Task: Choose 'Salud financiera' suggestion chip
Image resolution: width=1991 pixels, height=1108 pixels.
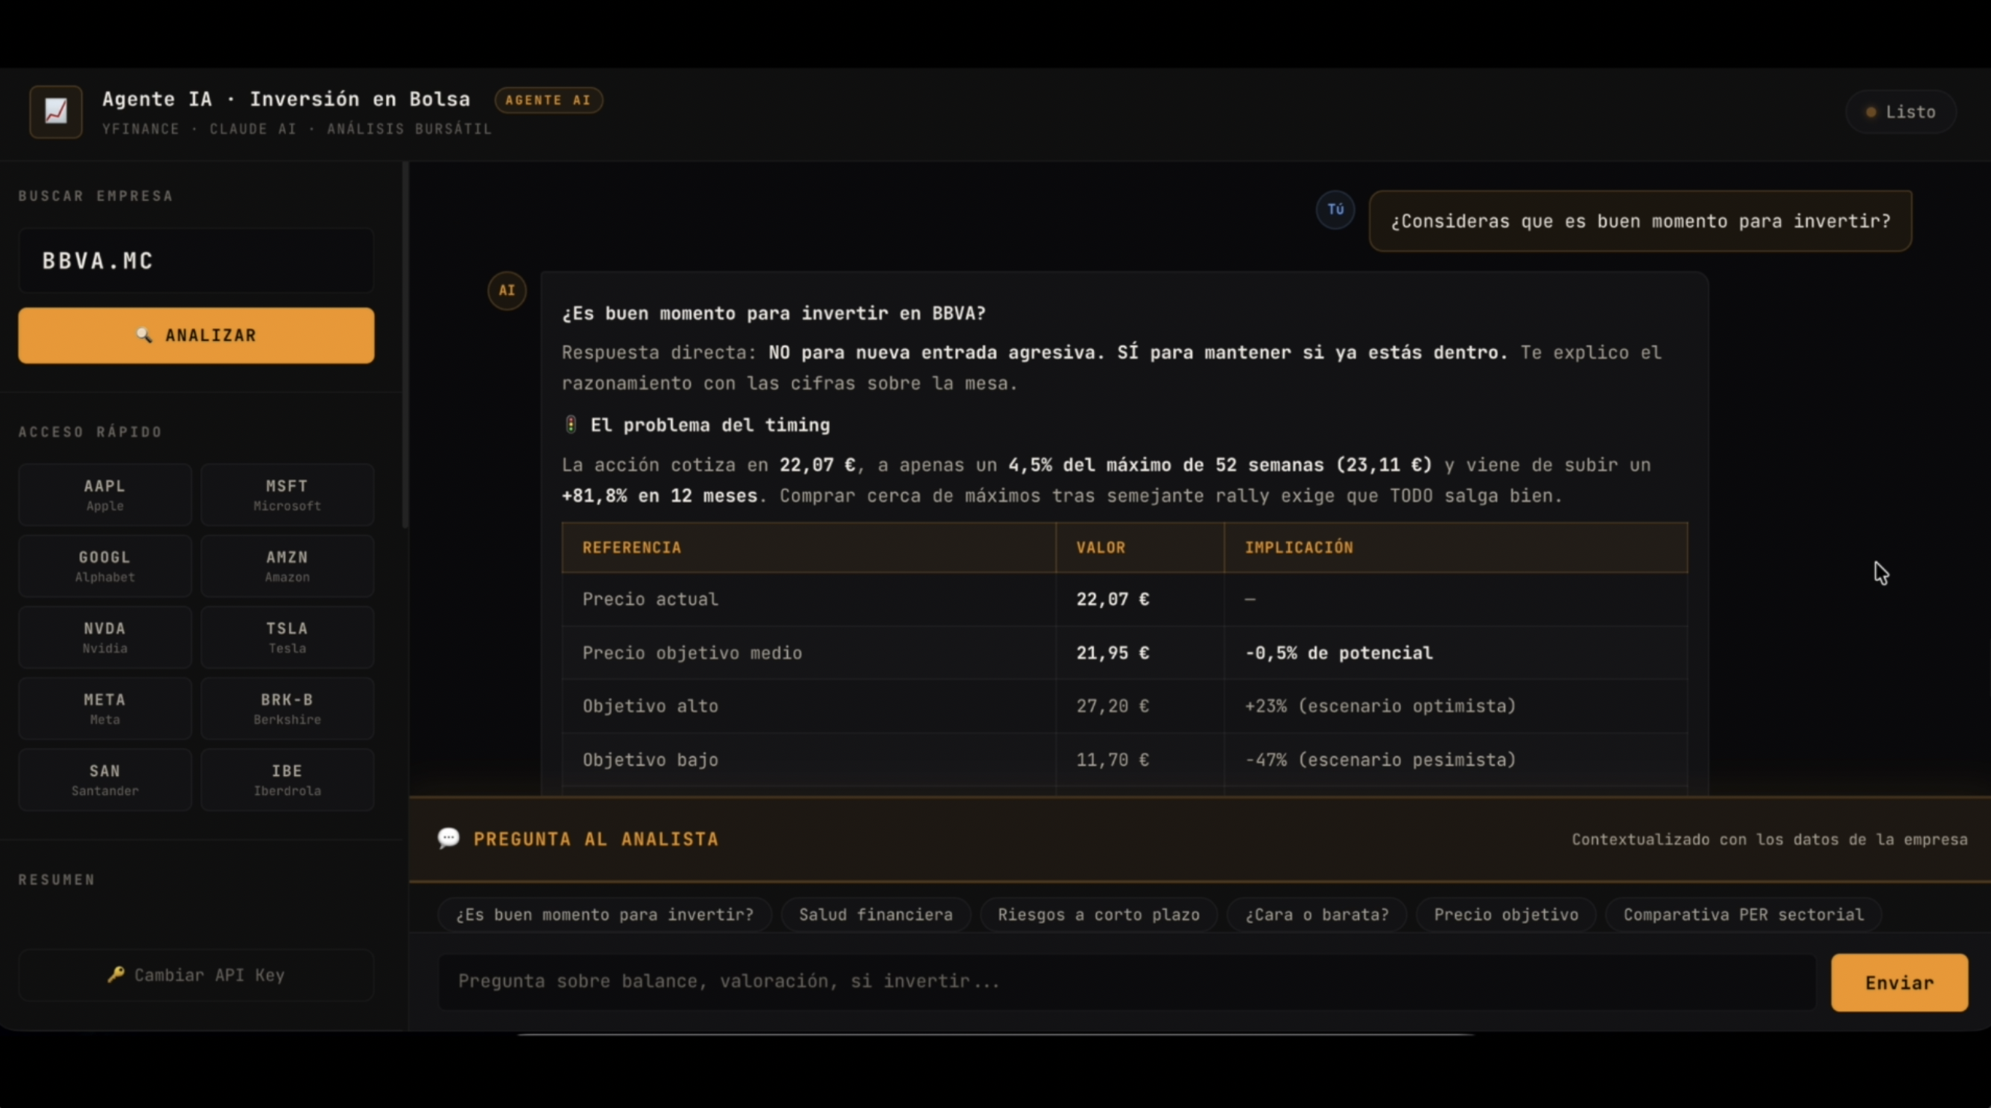Action: click(876, 915)
